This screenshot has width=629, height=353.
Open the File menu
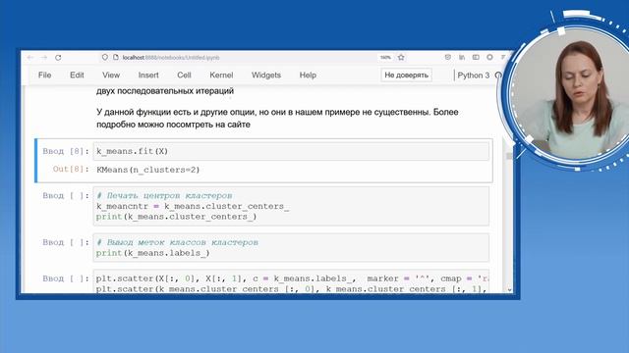click(x=44, y=76)
